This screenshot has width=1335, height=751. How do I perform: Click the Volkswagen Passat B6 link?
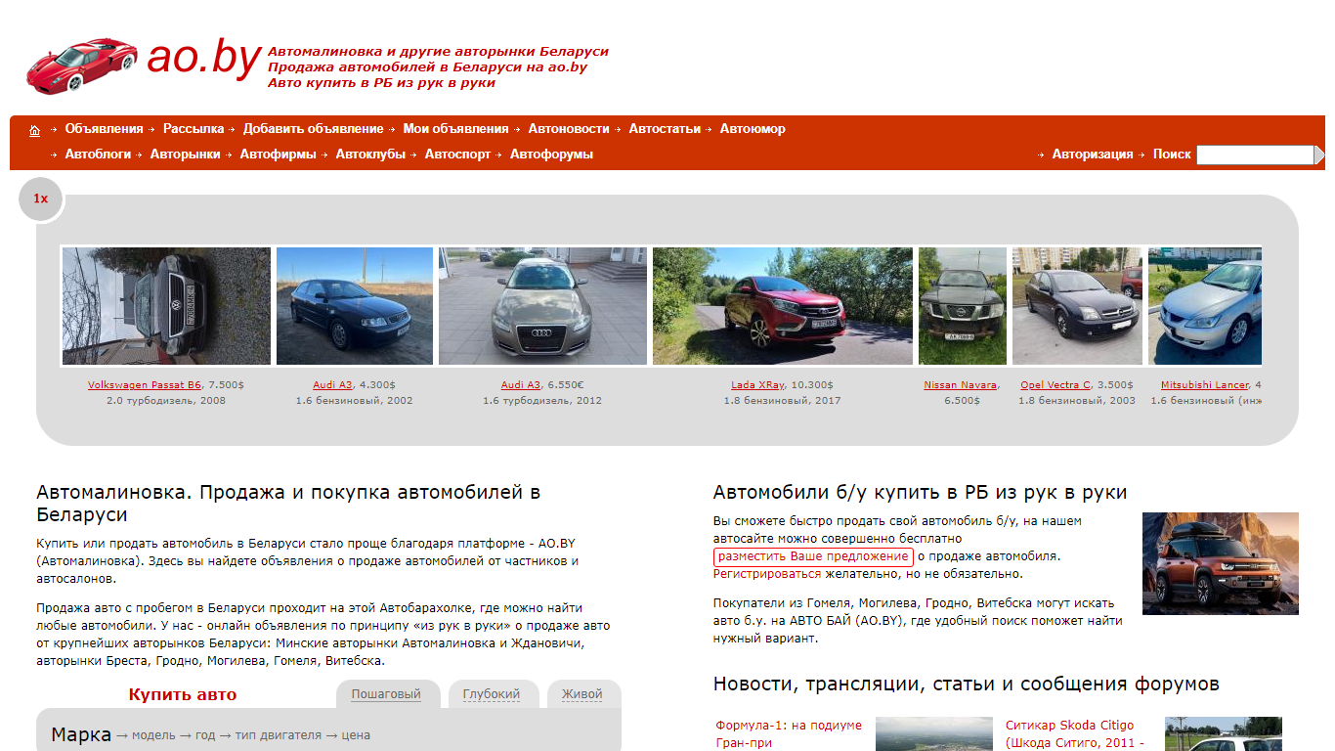[145, 385]
